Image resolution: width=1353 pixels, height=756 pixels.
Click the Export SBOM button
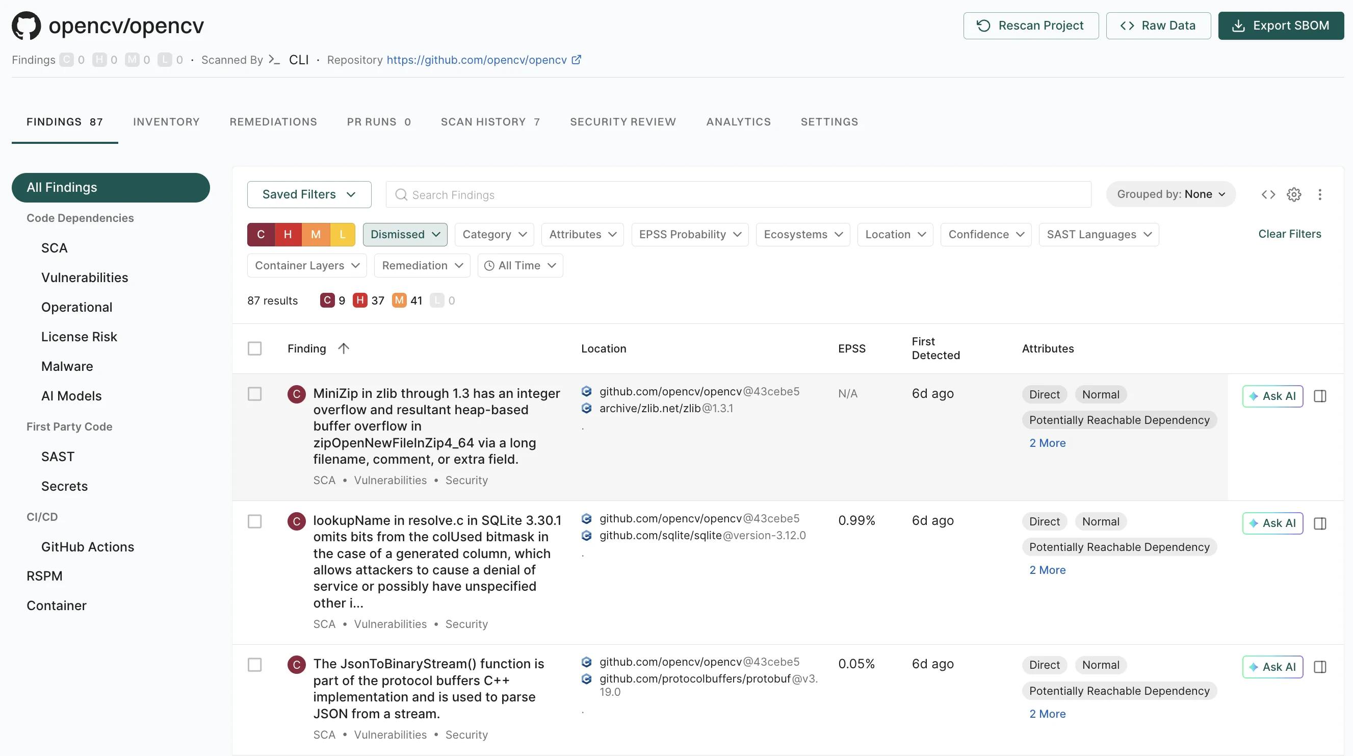[x=1281, y=26]
